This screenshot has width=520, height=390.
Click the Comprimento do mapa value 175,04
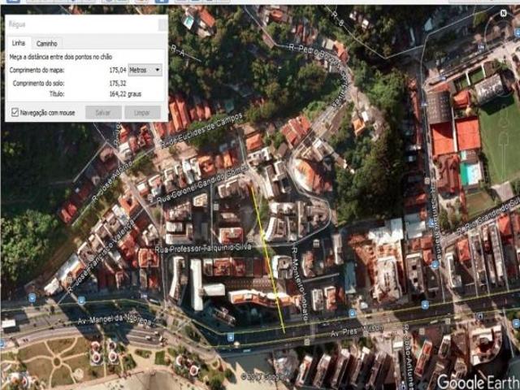119,71
